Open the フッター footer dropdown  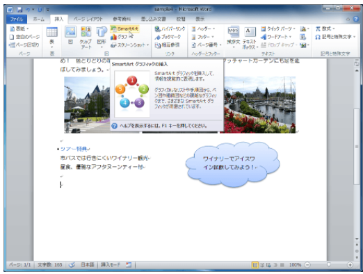[202, 37]
